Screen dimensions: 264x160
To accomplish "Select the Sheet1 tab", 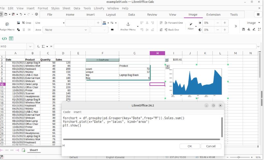I will coord(34,150).
